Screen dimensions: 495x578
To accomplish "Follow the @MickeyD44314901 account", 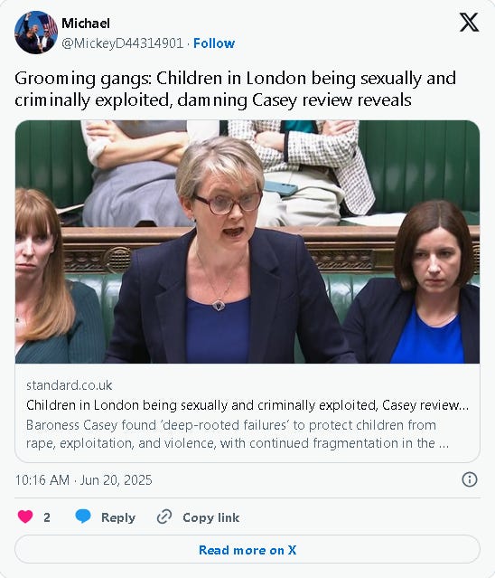I will tap(214, 43).
